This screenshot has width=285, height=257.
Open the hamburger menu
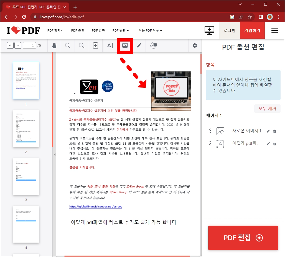[x=274, y=30]
